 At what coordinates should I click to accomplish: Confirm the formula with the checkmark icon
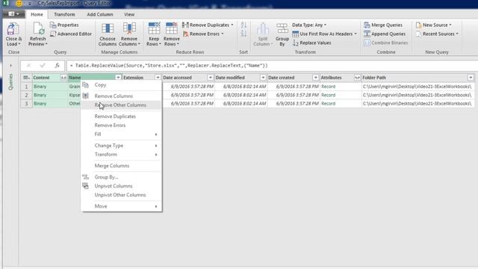(43, 66)
